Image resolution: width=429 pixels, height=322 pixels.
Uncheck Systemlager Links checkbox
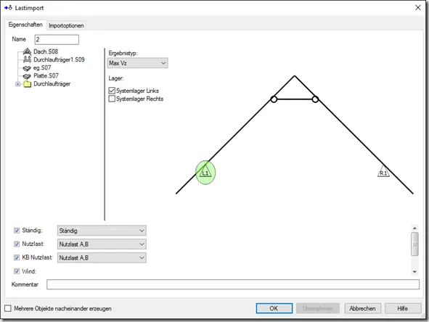(x=112, y=91)
